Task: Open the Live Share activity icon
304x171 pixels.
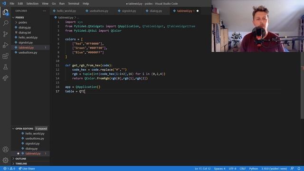Action: tap(5, 78)
